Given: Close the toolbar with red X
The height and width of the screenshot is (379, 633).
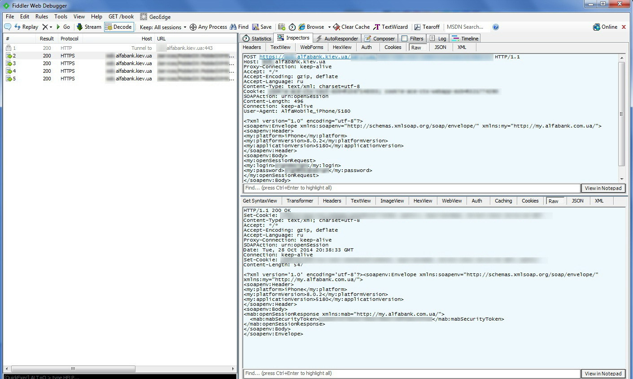Looking at the screenshot, I should (624, 27).
